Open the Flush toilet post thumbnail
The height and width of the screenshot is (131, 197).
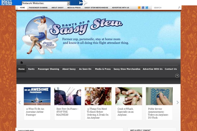click(159, 96)
